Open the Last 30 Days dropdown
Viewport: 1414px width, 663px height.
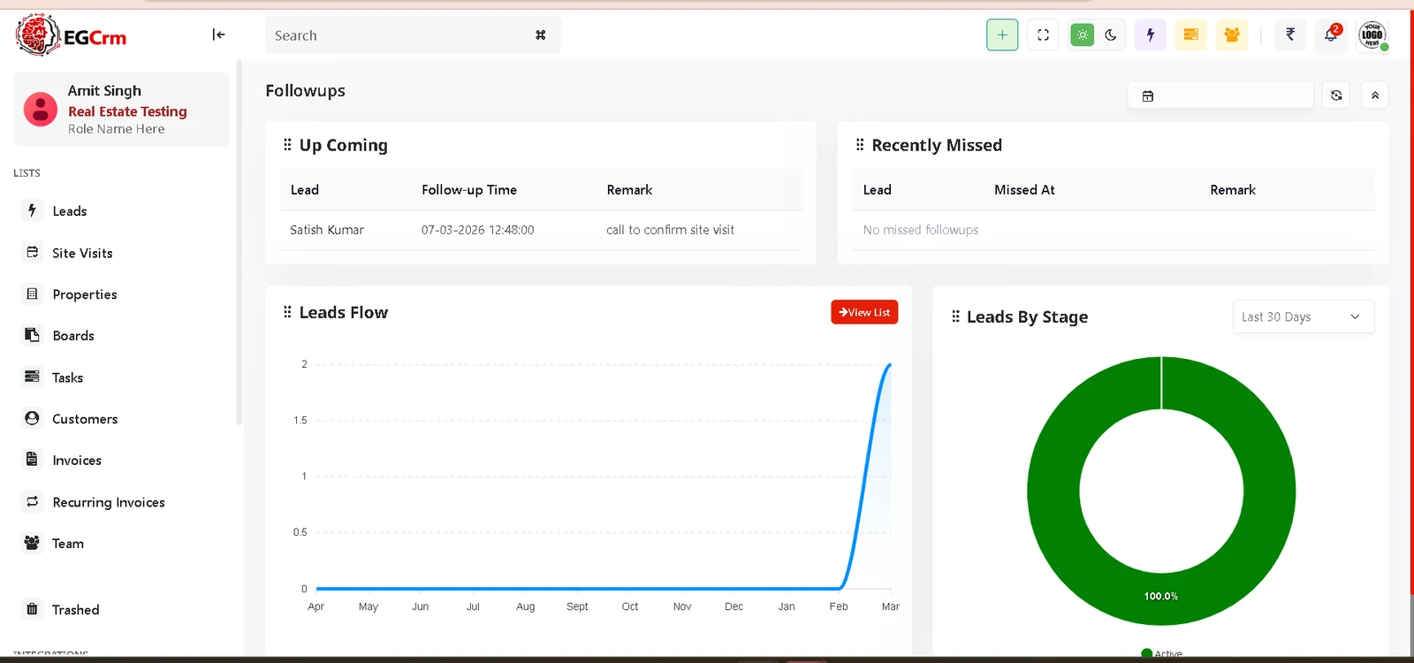(1303, 317)
